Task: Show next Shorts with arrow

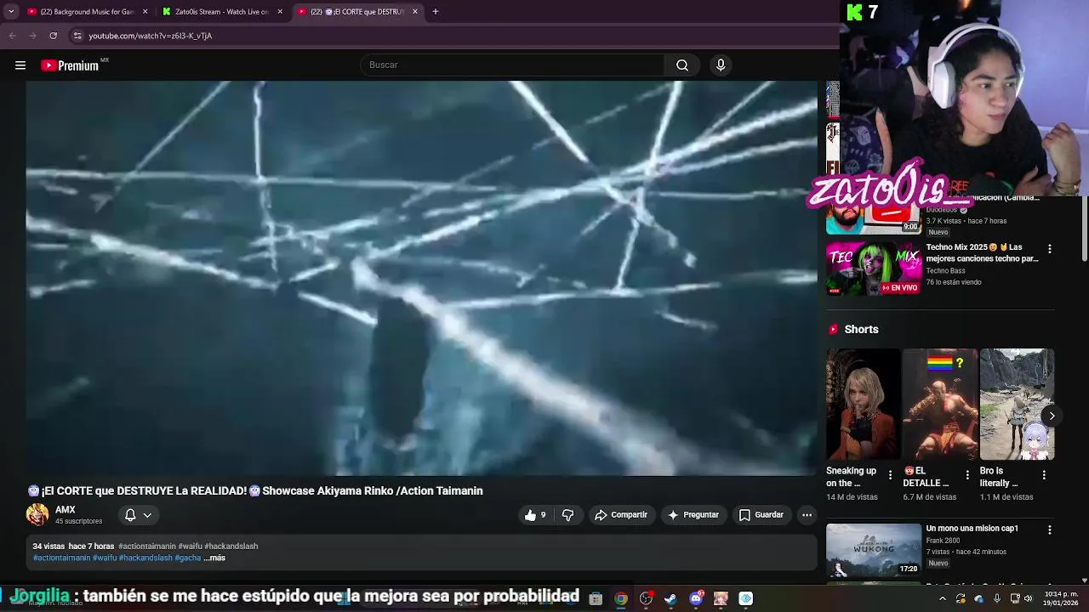Action: (x=1052, y=416)
